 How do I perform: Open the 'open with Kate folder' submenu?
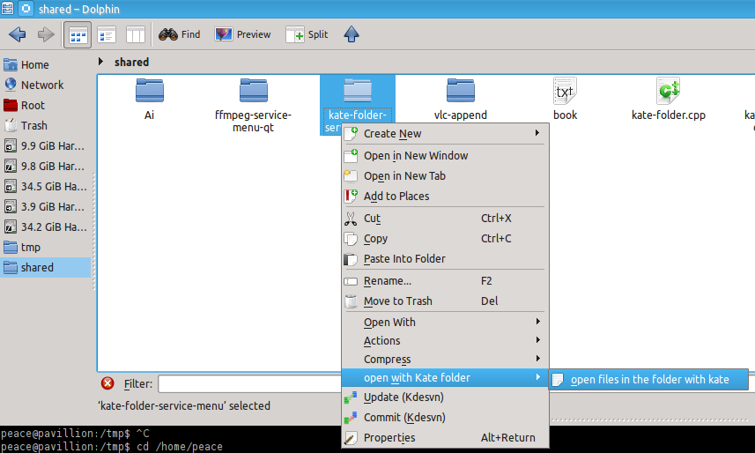click(x=446, y=377)
